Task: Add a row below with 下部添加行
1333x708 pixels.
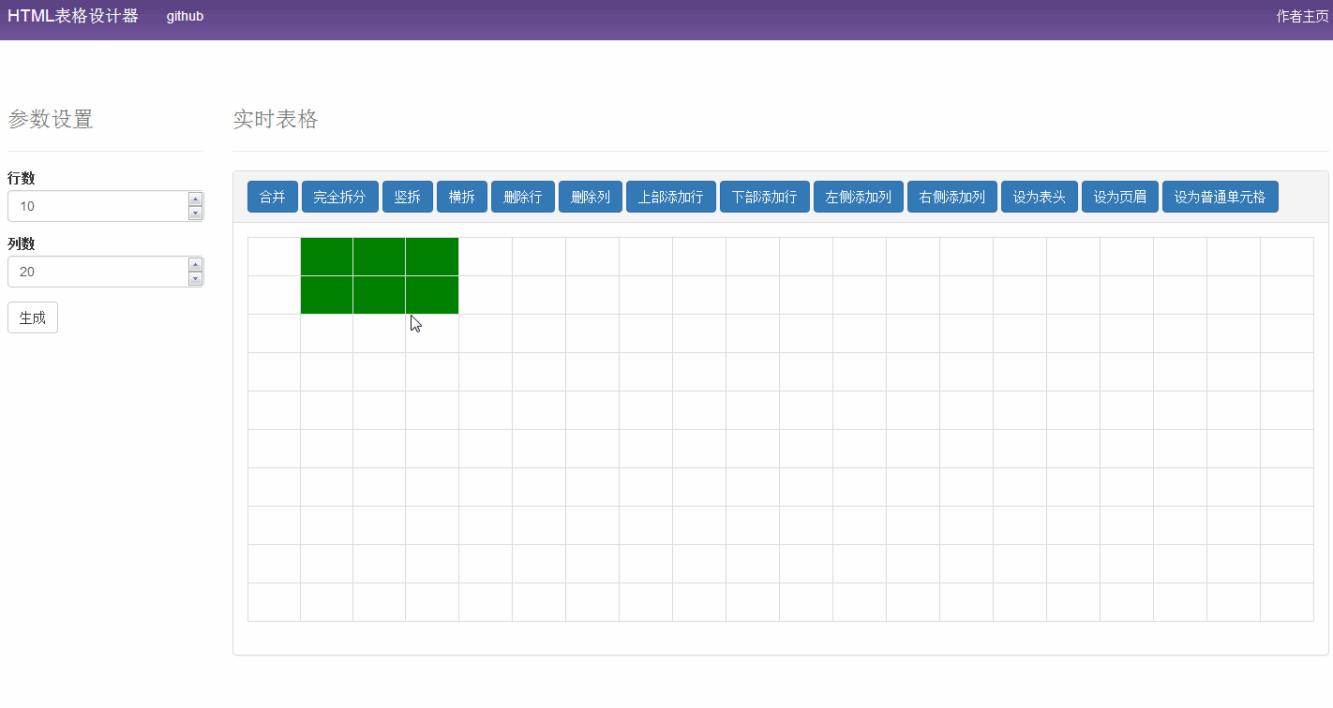Action: point(765,198)
